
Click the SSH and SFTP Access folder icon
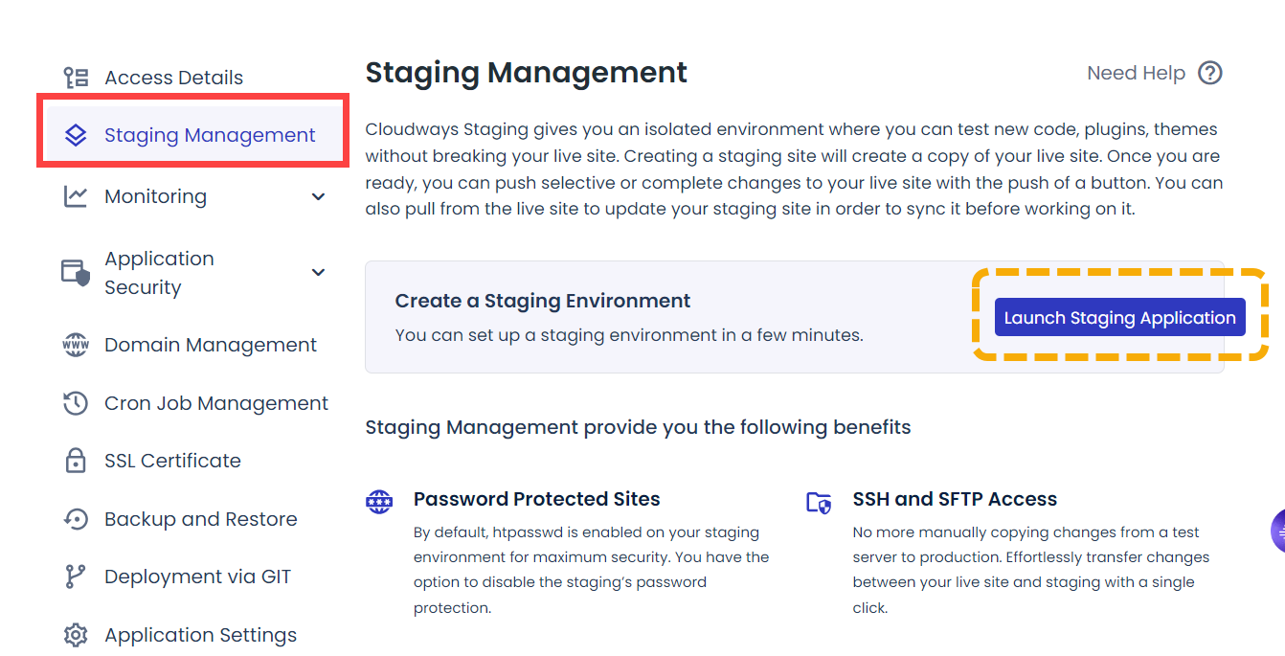pyautogui.click(x=819, y=502)
